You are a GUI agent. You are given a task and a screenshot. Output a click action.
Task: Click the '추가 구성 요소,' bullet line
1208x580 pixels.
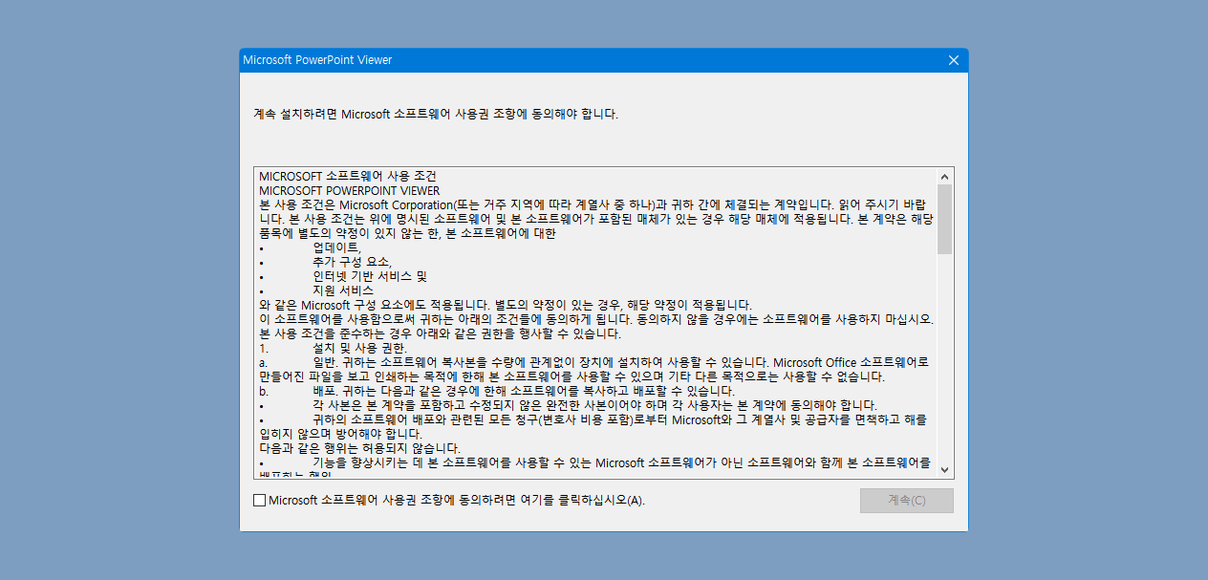coord(326,262)
